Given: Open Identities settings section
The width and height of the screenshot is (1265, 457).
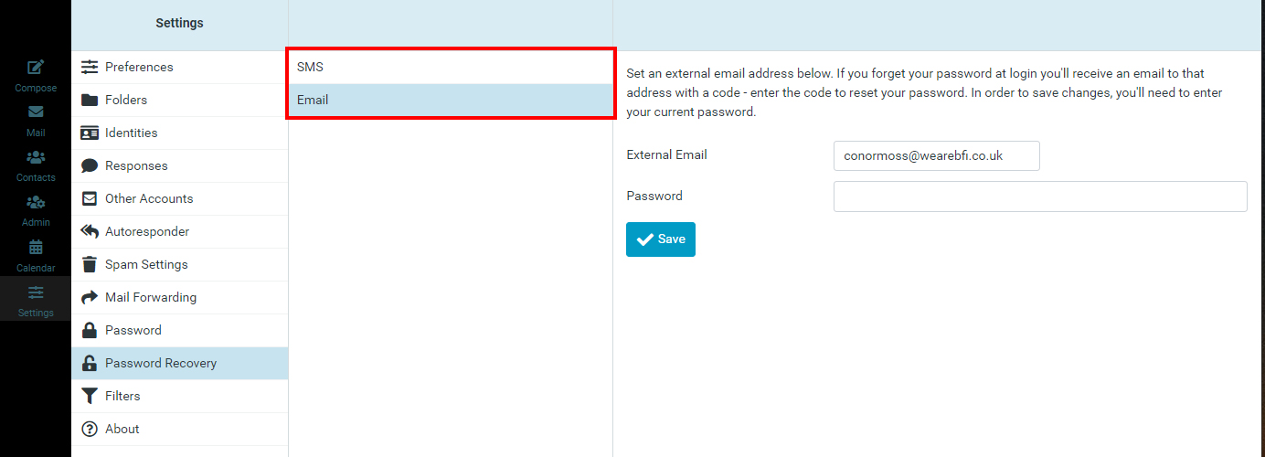Looking at the screenshot, I should pyautogui.click(x=132, y=133).
